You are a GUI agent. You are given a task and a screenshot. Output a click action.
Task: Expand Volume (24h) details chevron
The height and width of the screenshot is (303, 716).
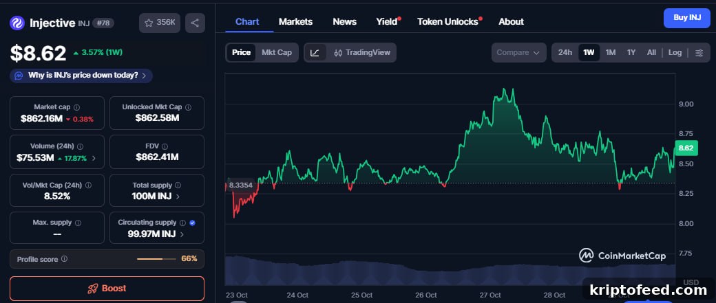point(94,158)
